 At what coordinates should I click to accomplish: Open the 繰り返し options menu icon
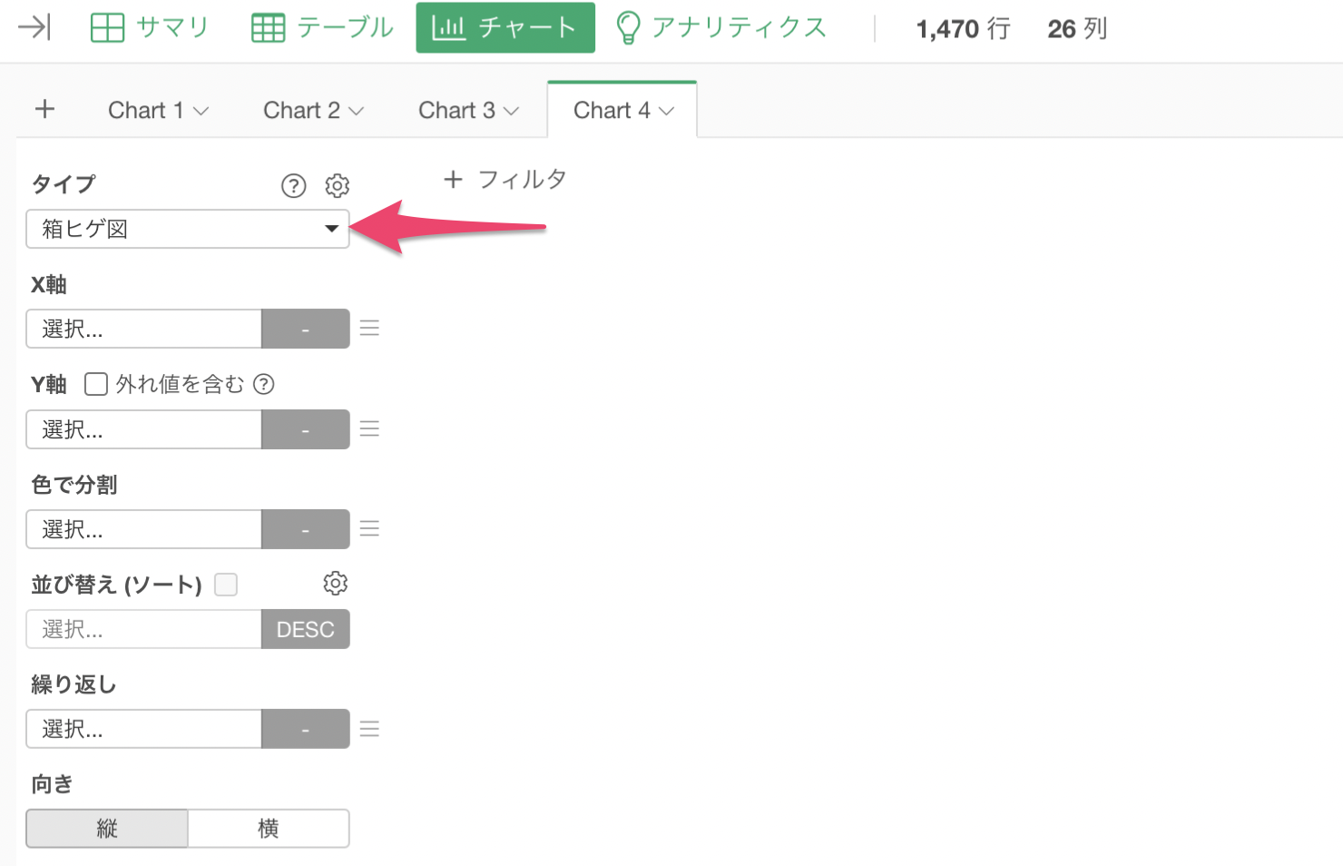[369, 729]
